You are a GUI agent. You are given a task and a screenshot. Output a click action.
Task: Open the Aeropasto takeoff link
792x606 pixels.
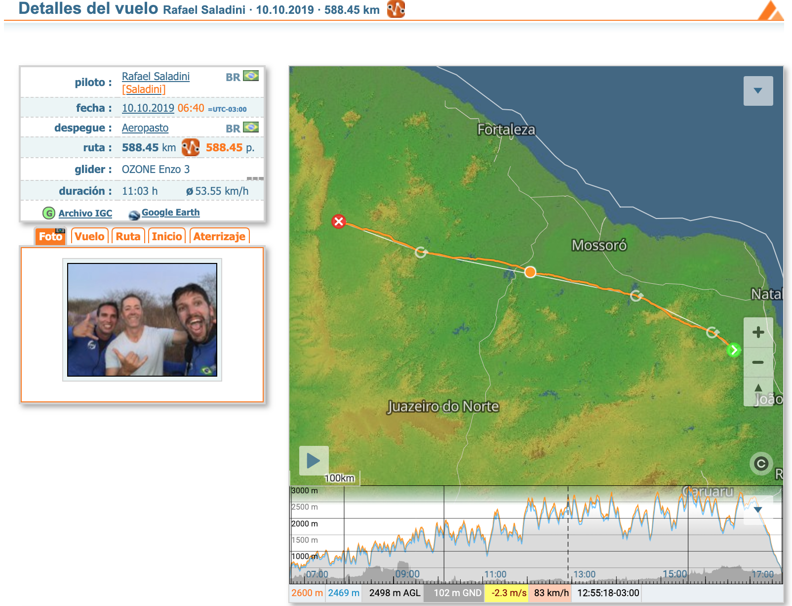[x=145, y=128]
